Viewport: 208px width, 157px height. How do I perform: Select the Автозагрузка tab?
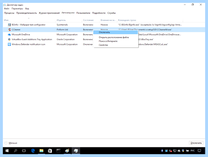(68, 13)
